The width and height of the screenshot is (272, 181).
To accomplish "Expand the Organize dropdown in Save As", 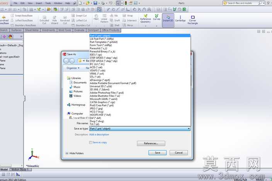I will click(73, 68).
